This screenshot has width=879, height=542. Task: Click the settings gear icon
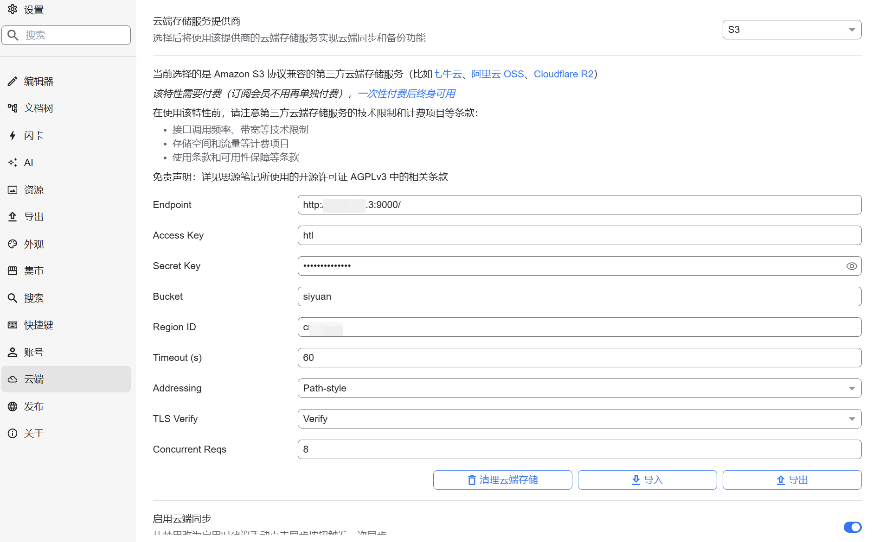13,9
